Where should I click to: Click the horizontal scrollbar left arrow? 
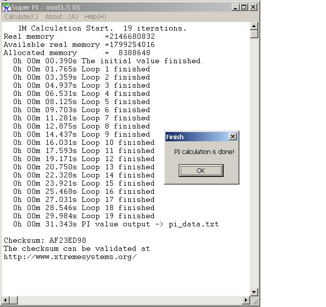[x=6, y=300]
